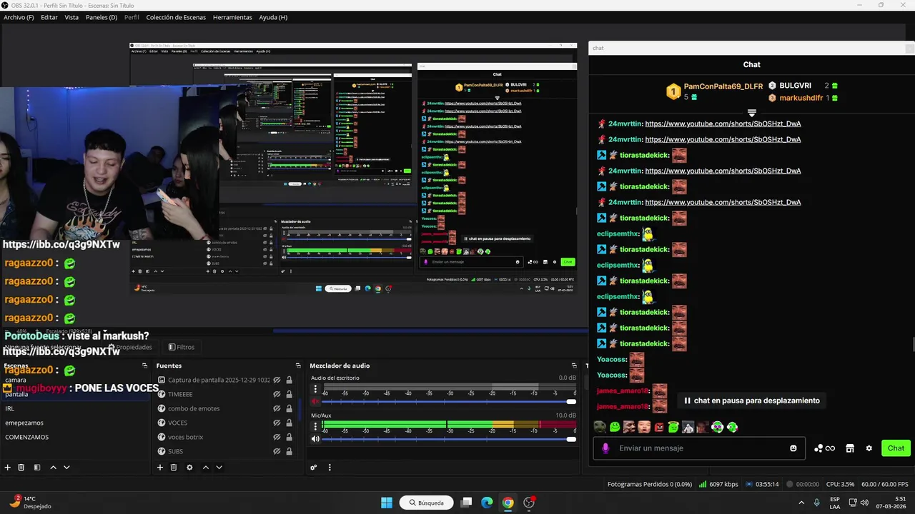Show the VOCES source

[x=277, y=423]
